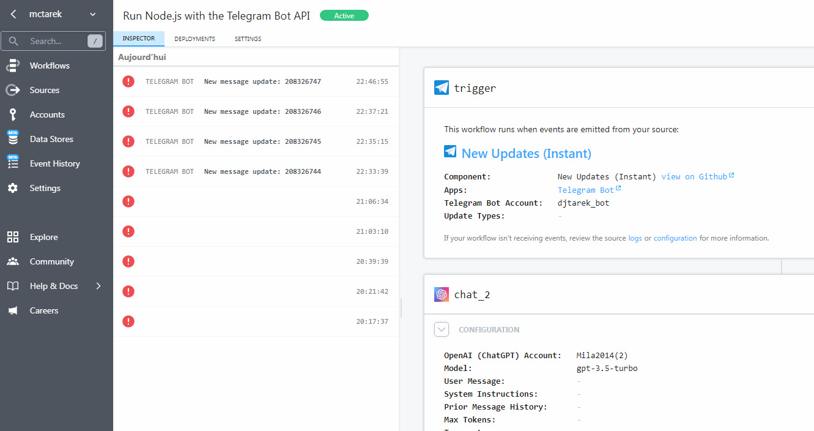Click the Data Stores beta icon

click(x=13, y=138)
